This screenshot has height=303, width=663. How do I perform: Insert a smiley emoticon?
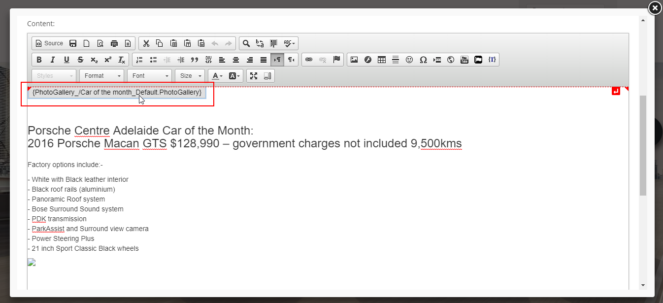409,60
